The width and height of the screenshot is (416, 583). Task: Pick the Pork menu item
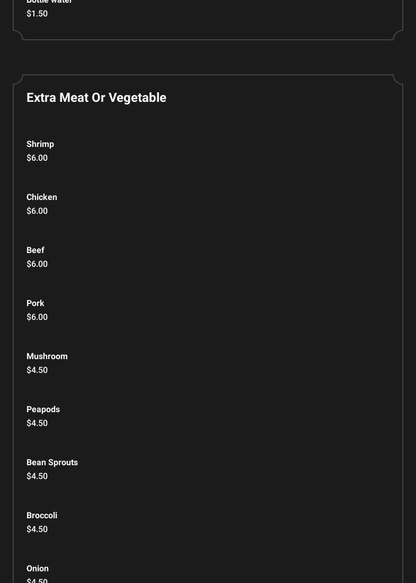coord(36,303)
